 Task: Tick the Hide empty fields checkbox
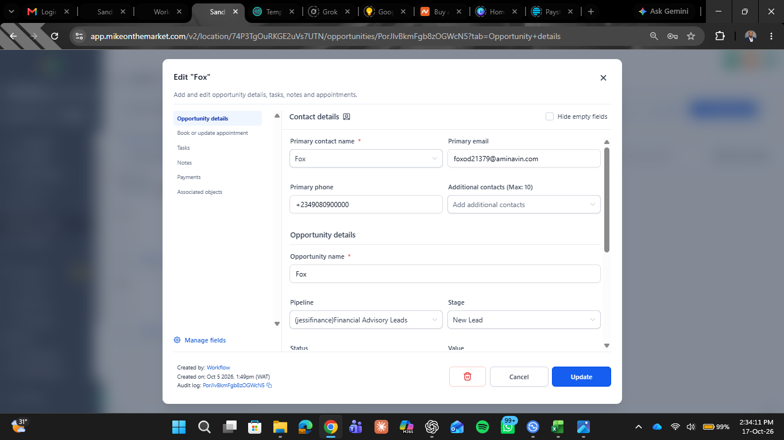[550, 116]
